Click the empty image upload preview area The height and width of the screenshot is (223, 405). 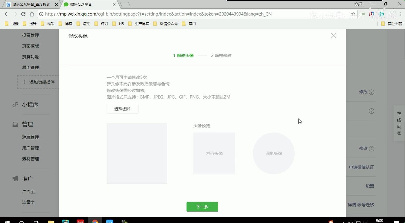pyautogui.click(x=137, y=154)
